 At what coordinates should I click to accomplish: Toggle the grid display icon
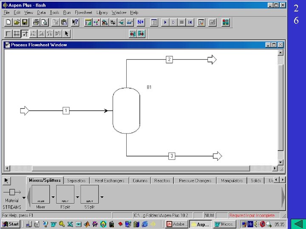click(x=17, y=34)
